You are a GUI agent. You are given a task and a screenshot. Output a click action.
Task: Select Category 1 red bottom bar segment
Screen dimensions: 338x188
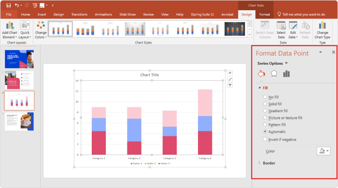(99, 143)
